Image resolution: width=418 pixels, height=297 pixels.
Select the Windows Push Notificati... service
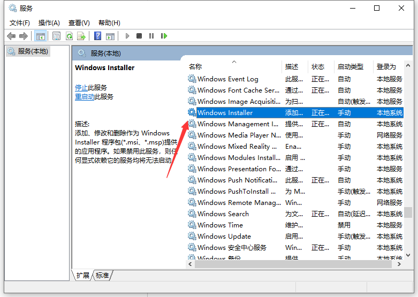coord(237,180)
